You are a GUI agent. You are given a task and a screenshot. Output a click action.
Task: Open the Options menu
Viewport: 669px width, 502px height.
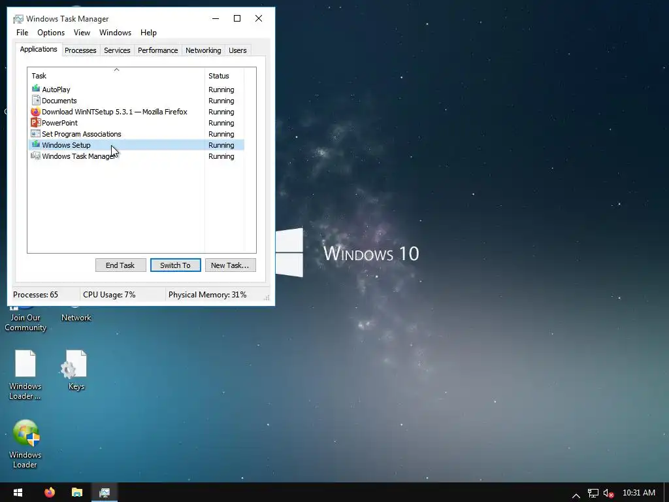(51, 33)
